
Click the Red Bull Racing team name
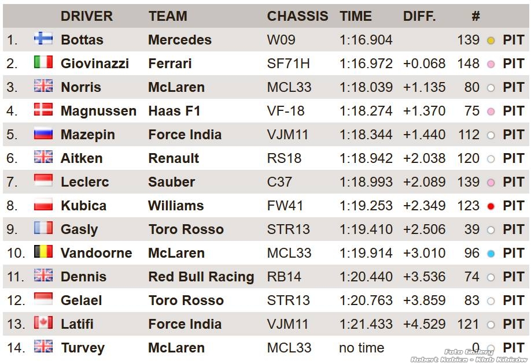tap(201, 277)
